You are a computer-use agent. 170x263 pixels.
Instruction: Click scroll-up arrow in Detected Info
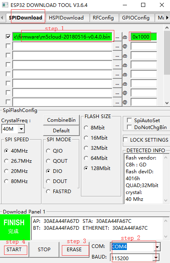pos(166,157)
